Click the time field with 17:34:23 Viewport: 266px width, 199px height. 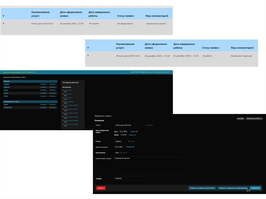(124, 135)
